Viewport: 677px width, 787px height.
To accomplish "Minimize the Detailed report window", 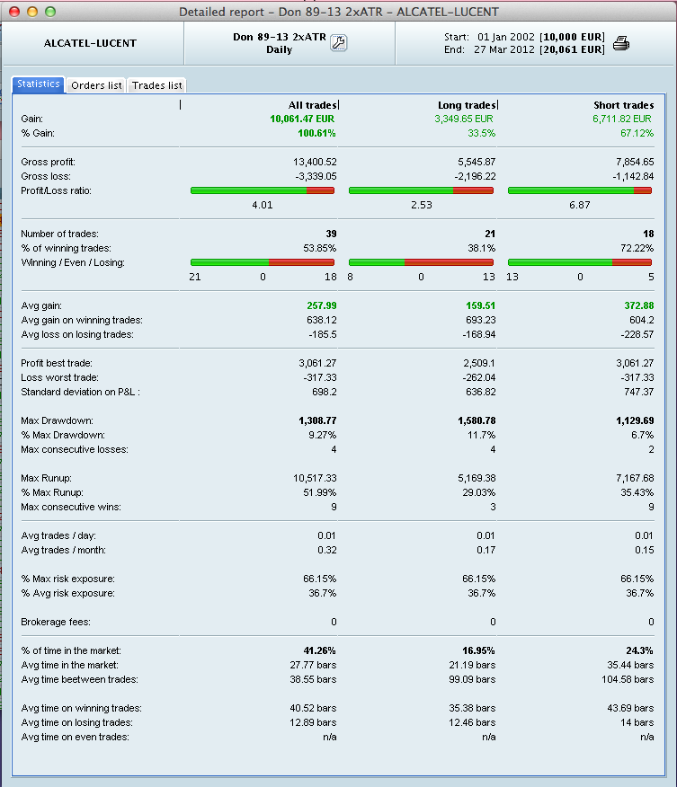I will point(32,12).
